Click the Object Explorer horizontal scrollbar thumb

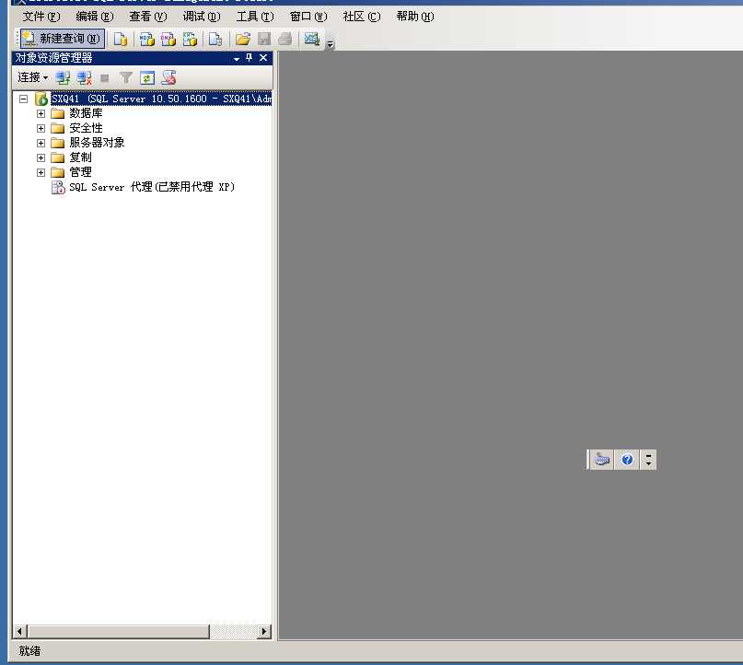(119, 631)
